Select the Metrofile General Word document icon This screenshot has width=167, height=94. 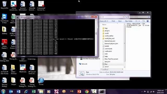[x=32, y=6]
